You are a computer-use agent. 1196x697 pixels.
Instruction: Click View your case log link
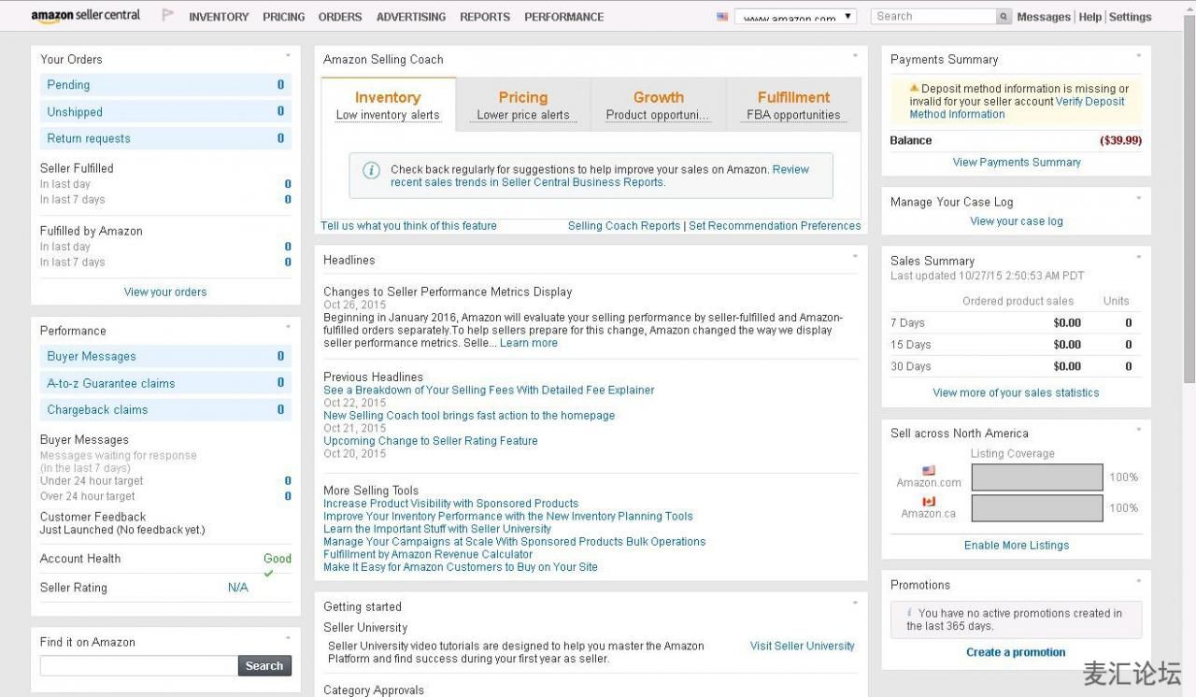click(1017, 221)
